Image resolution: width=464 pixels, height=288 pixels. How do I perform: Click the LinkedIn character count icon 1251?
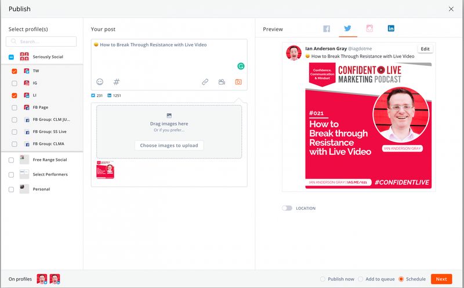[x=109, y=95]
